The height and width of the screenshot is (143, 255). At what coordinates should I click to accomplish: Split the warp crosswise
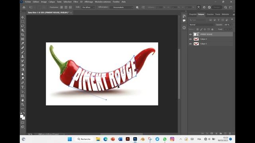pyautogui.click(x=62, y=8)
